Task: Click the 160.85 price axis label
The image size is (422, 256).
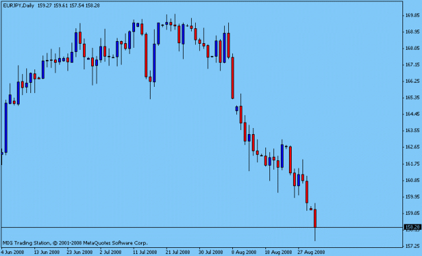Action: point(413,180)
